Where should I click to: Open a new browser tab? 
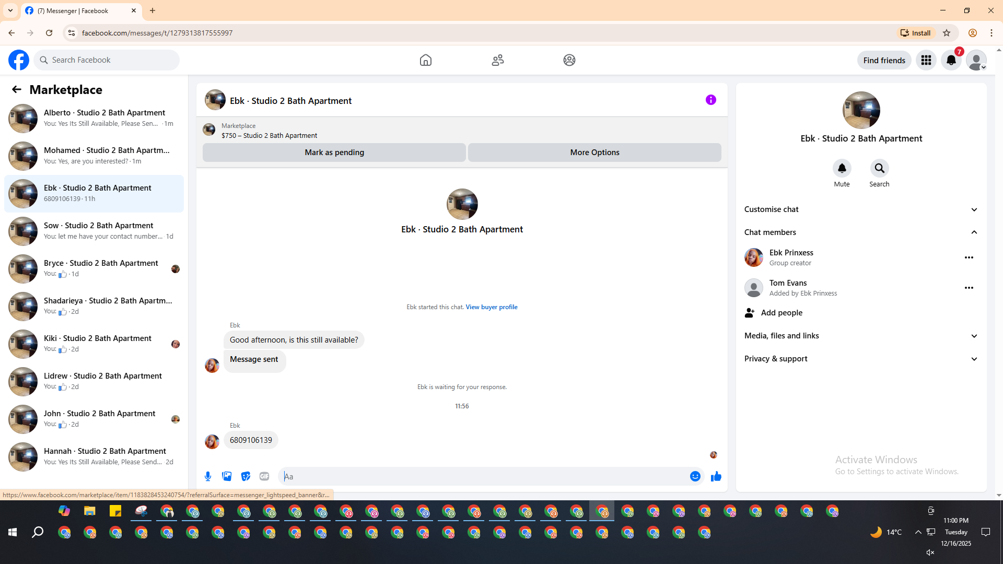153,10
